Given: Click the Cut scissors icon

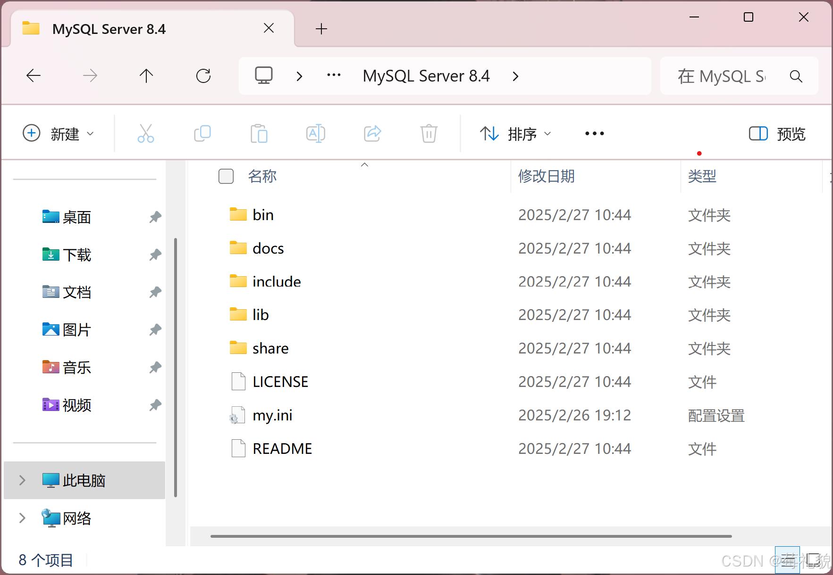Looking at the screenshot, I should click(x=146, y=134).
